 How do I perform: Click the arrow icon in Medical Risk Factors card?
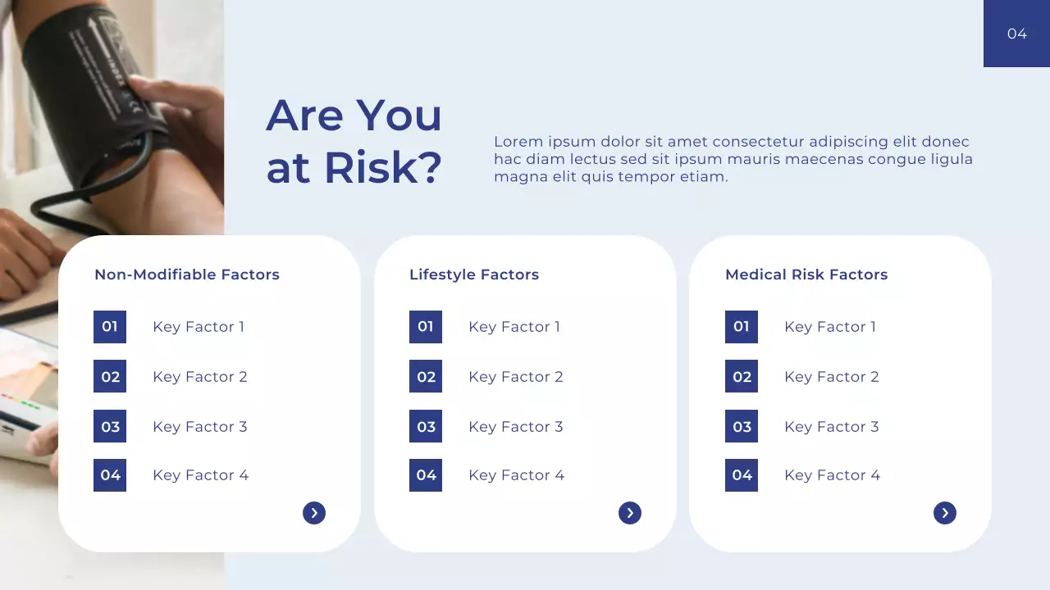tap(945, 513)
